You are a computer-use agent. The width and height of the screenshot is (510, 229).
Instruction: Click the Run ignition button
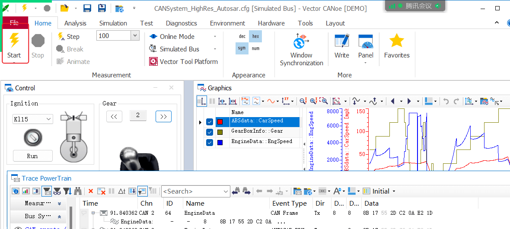tap(32, 156)
